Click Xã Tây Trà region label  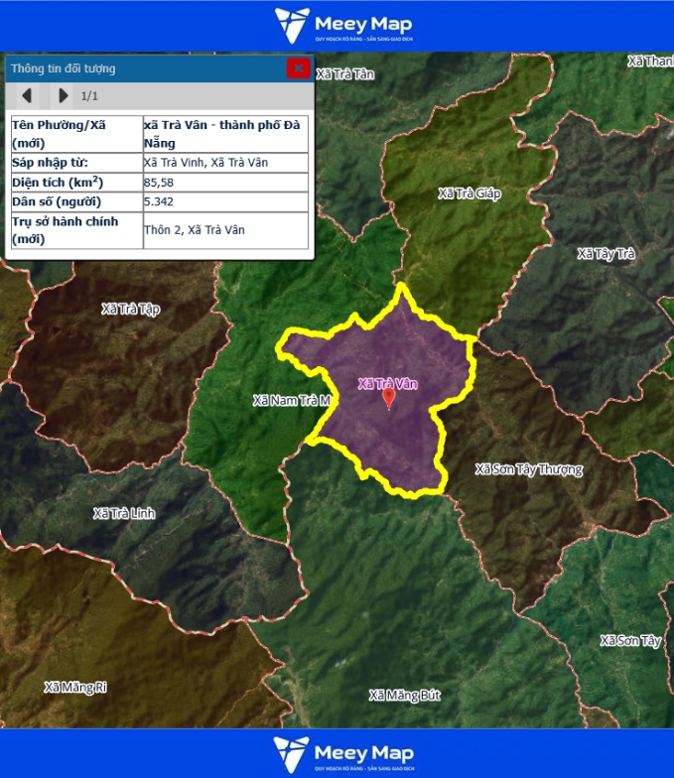tap(606, 254)
